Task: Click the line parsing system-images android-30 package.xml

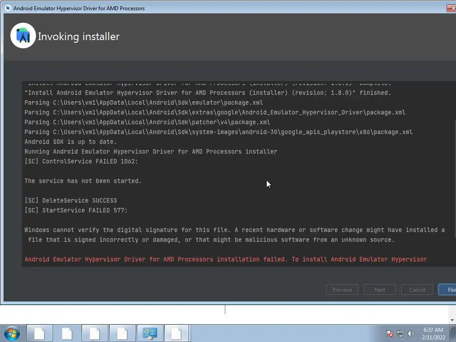Action: [218, 132]
